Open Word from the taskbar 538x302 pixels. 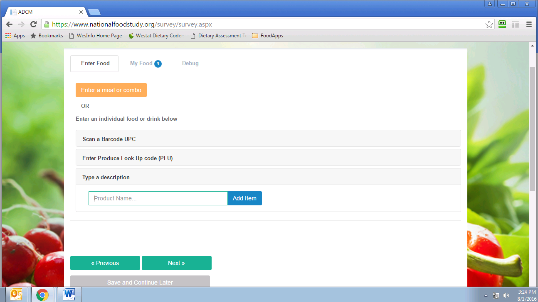point(69,295)
